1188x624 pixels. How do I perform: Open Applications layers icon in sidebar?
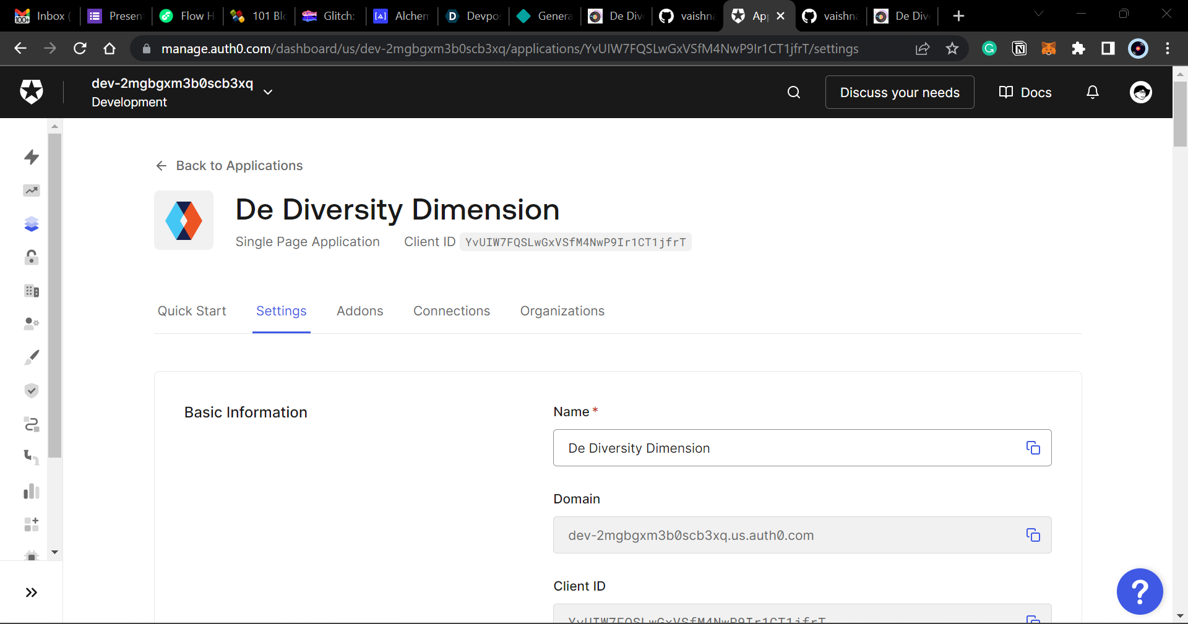pyautogui.click(x=32, y=224)
